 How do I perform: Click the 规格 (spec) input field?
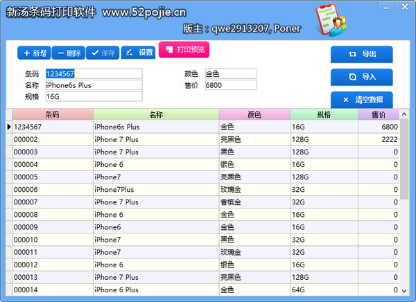point(94,97)
